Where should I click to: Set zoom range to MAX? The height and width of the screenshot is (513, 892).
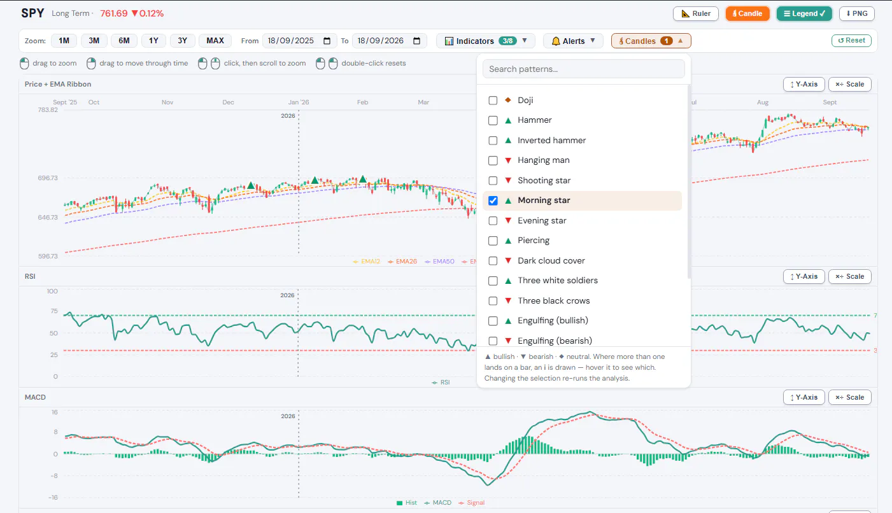click(215, 41)
